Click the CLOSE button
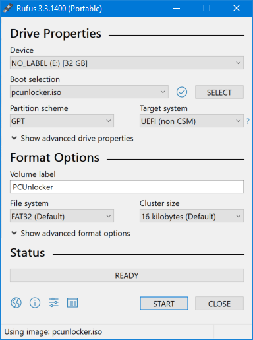Viewport: 253px width, 340px height. click(219, 304)
